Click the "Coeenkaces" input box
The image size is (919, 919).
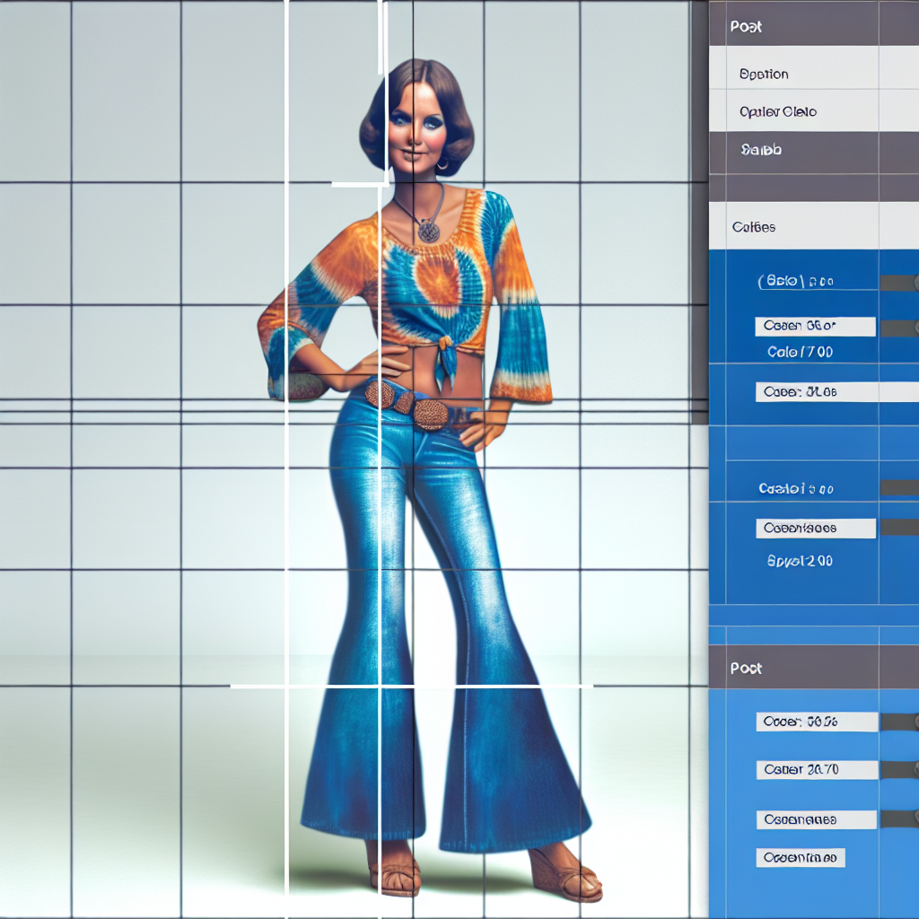pyautogui.click(x=814, y=529)
